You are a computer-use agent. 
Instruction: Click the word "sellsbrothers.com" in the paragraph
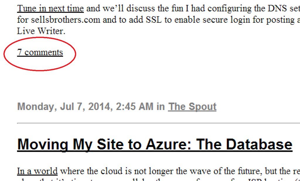click(66, 20)
